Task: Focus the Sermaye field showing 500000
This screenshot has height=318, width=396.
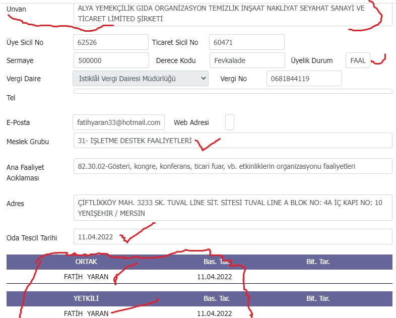Action: (x=111, y=60)
